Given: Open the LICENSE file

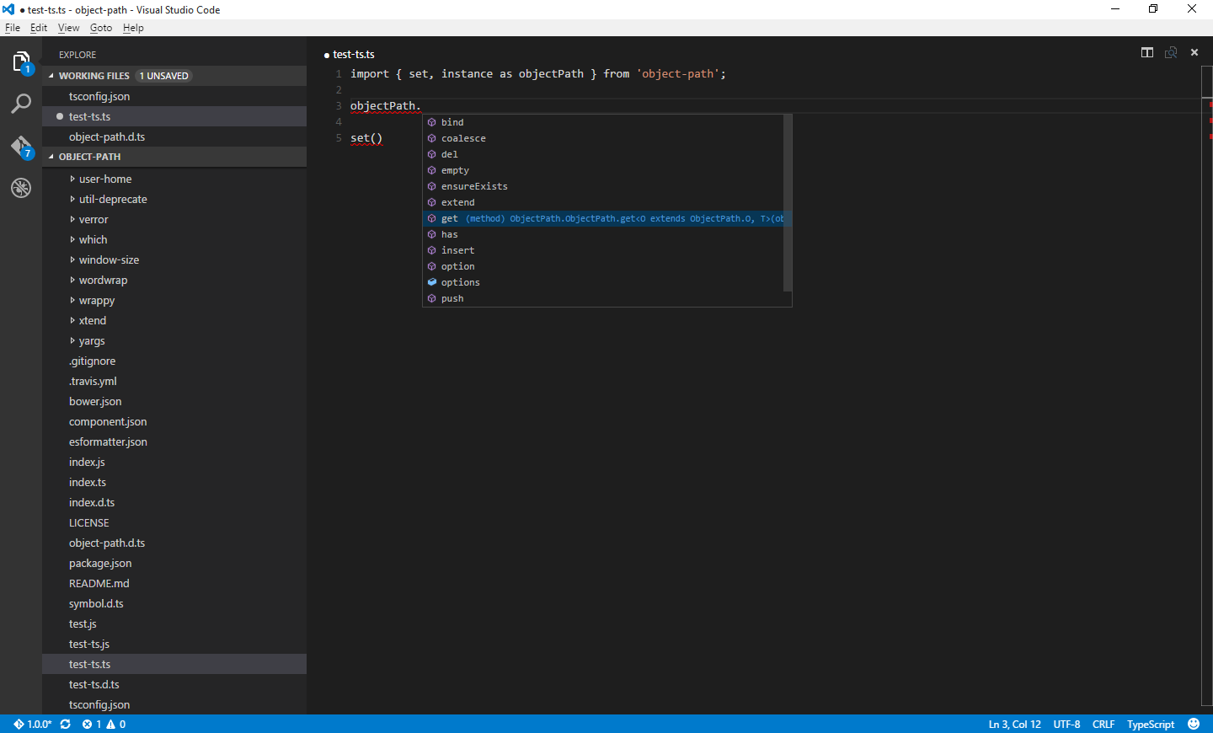Looking at the screenshot, I should click(174, 522).
